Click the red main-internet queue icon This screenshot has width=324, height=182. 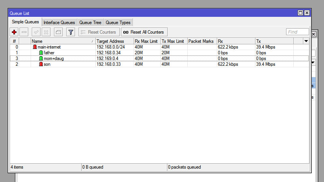coord(35,47)
